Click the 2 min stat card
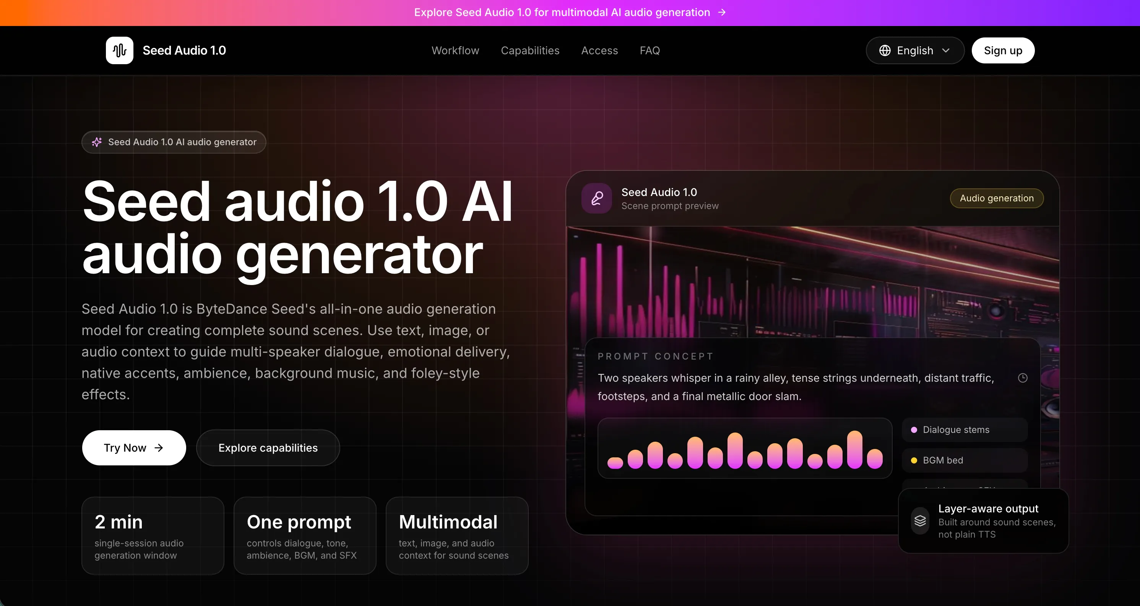This screenshot has height=606, width=1140. pyautogui.click(x=153, y=536)
